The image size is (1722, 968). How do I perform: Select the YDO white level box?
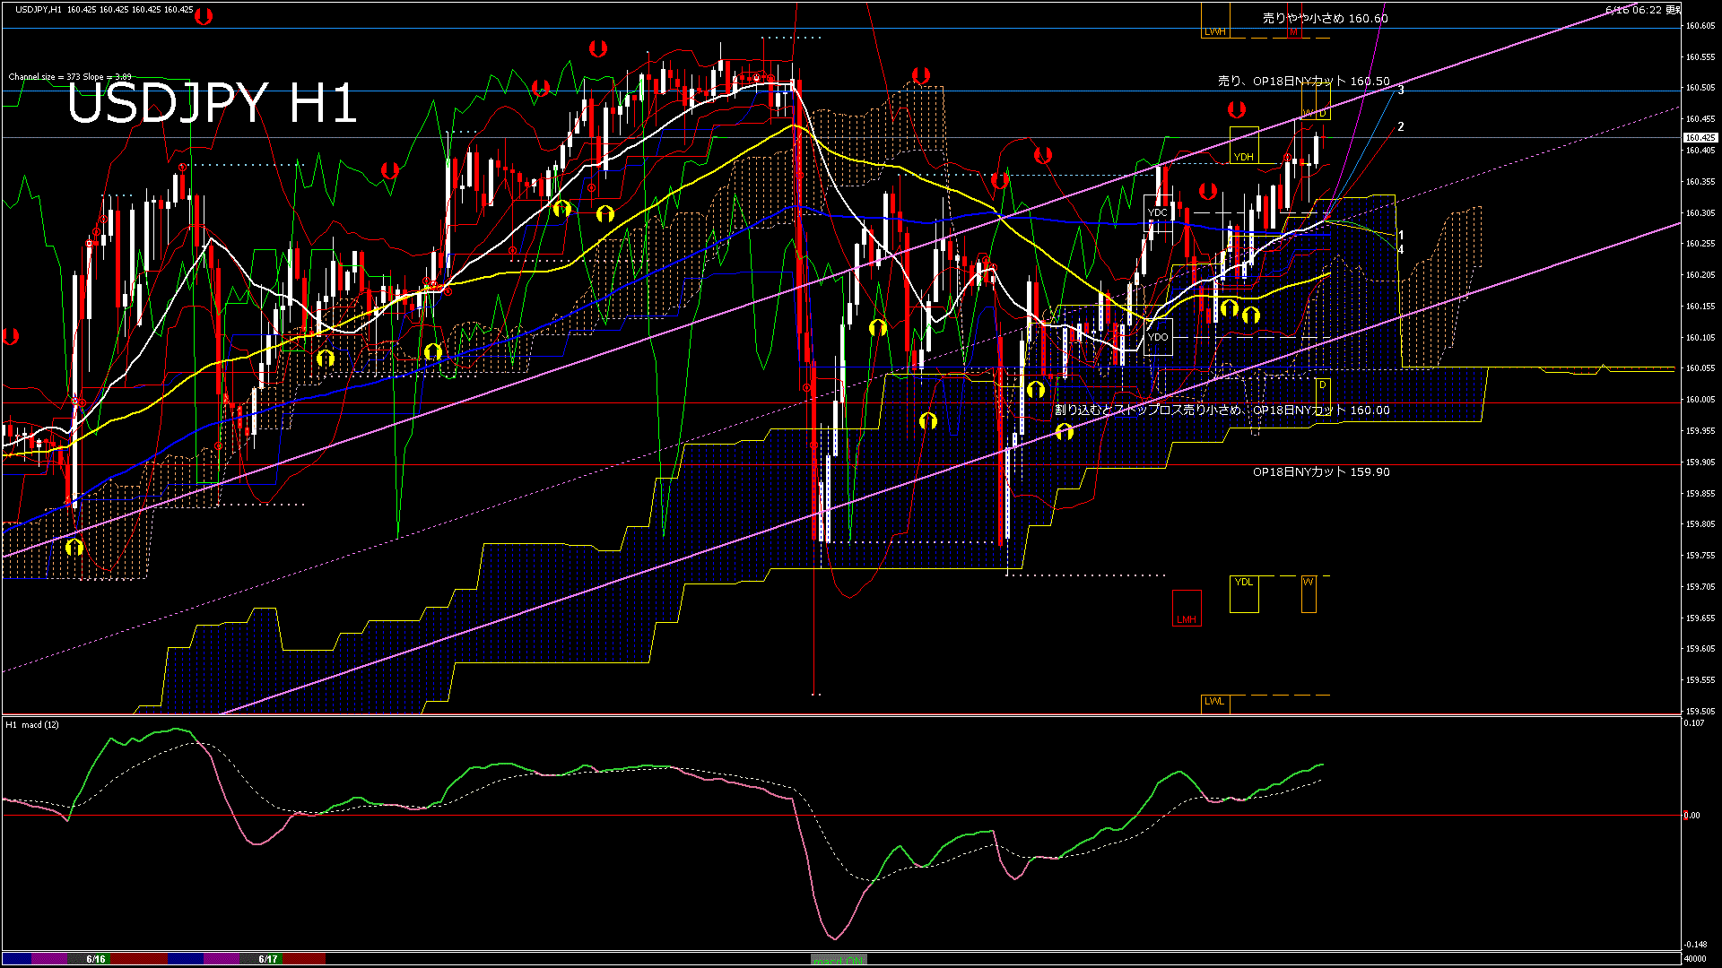tap(1158, 337)
